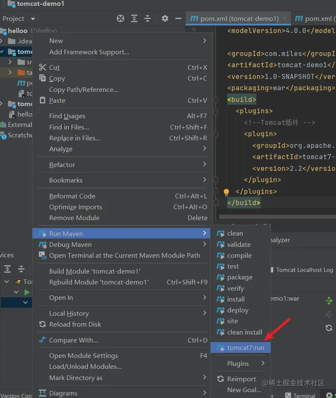Open the Project view dropdown arrow
This screenshot has height=398, width=336.
click(33, 19)
